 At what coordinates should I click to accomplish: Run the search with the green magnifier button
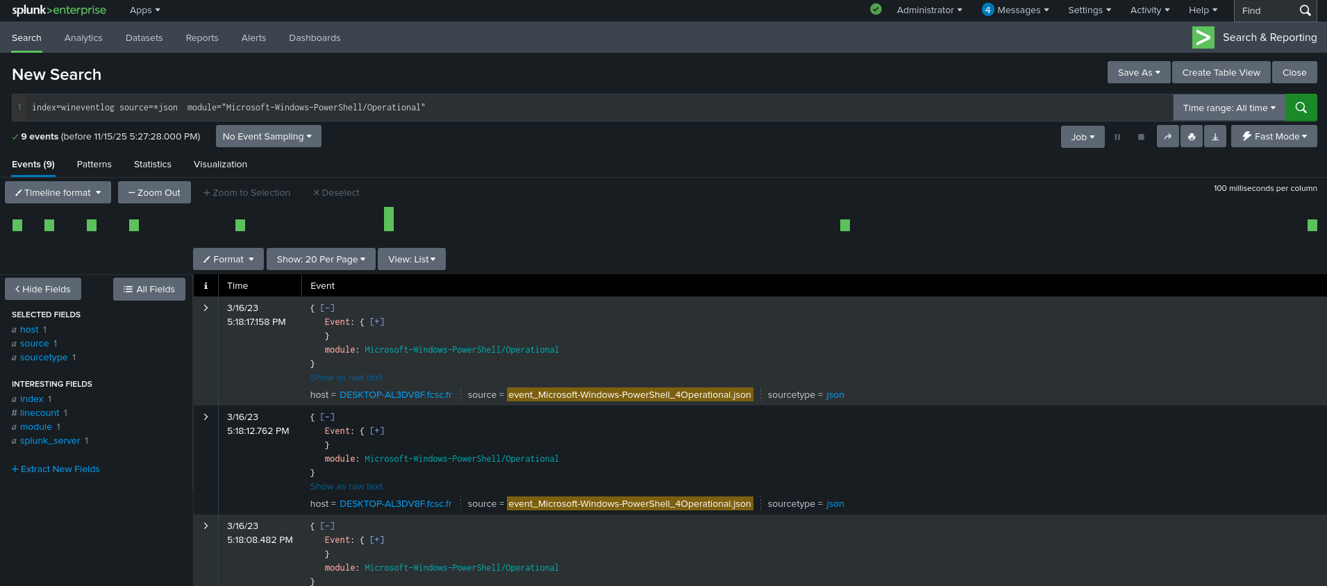click(1301, 108)
